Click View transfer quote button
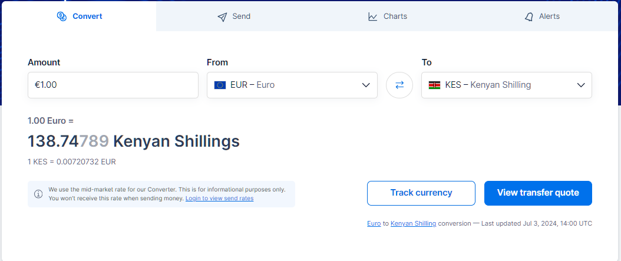 (x=538, y=193)
